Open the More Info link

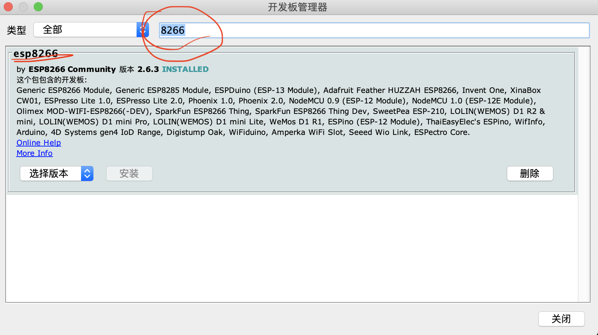coord(35,153)
